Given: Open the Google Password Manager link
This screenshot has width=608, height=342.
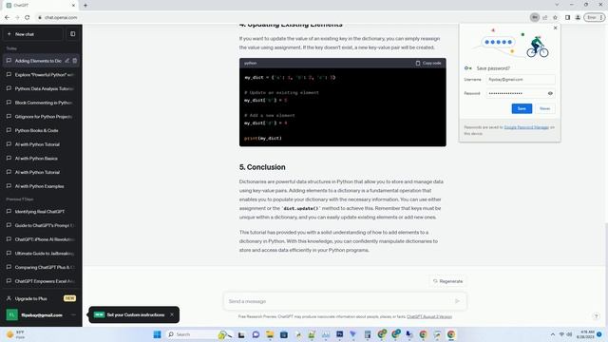Looking at the screenshot, I should pyautogui.click(x=526, y=127).
